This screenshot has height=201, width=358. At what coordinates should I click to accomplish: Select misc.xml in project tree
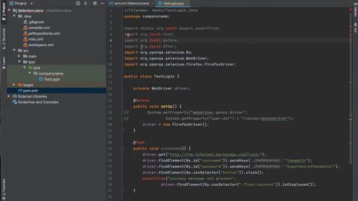click(36, 39)
